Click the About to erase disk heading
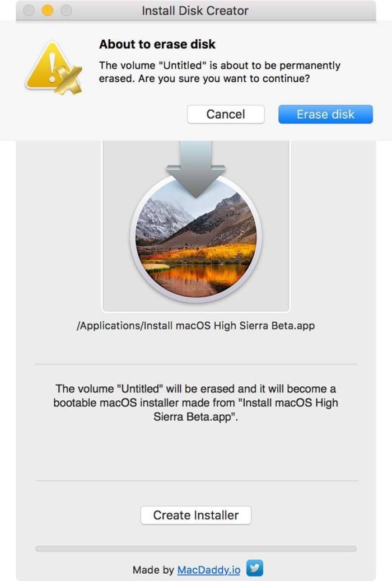 [157, 44]
